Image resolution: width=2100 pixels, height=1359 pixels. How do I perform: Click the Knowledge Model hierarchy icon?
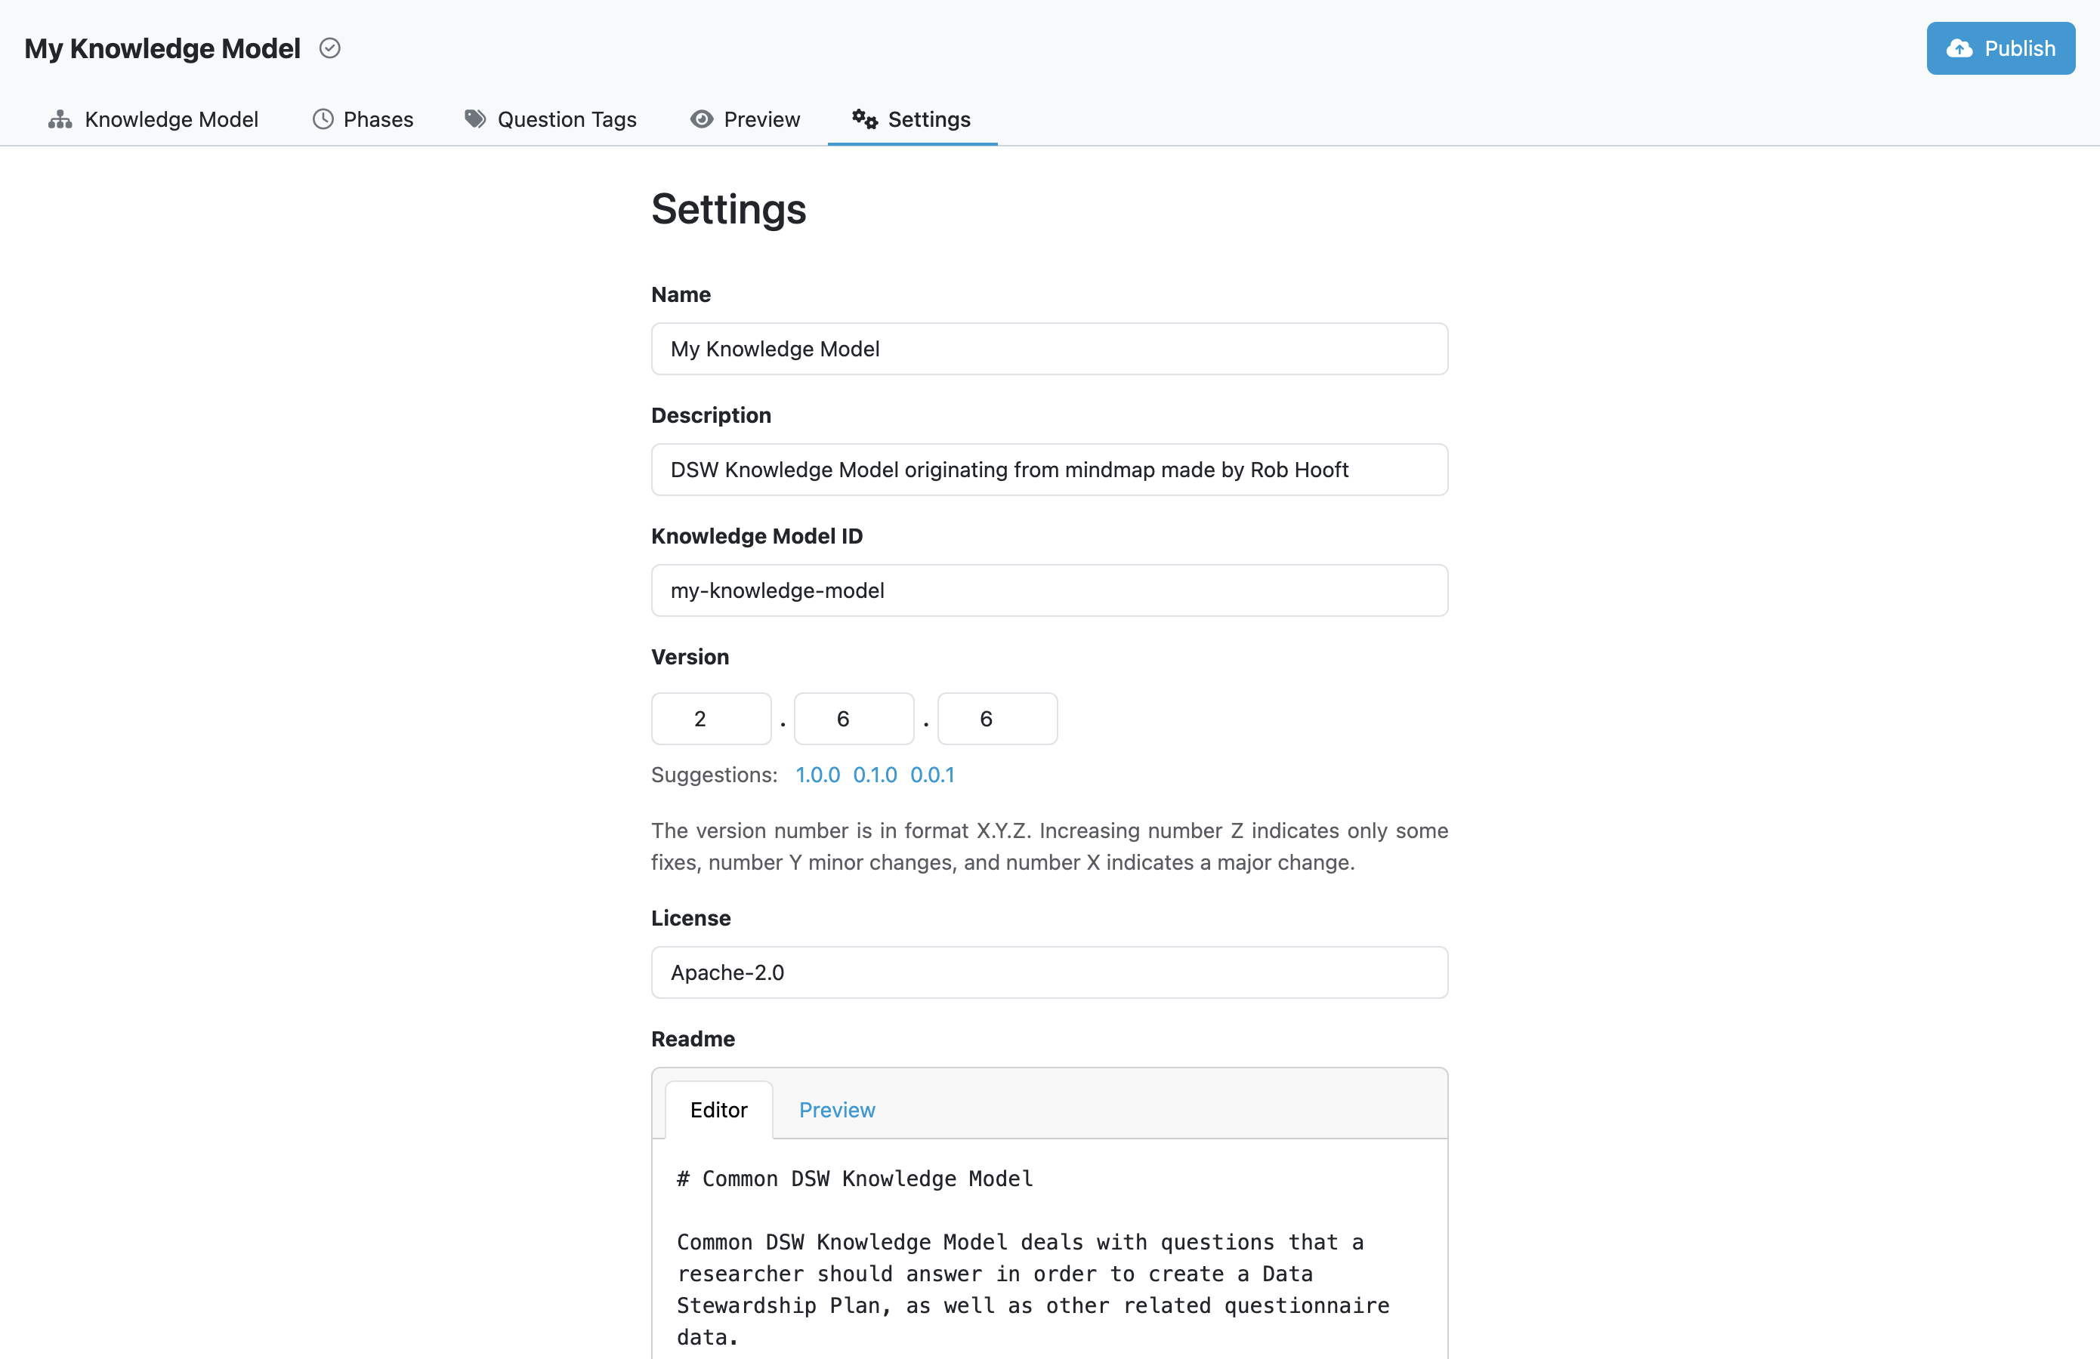pos(60,119)
